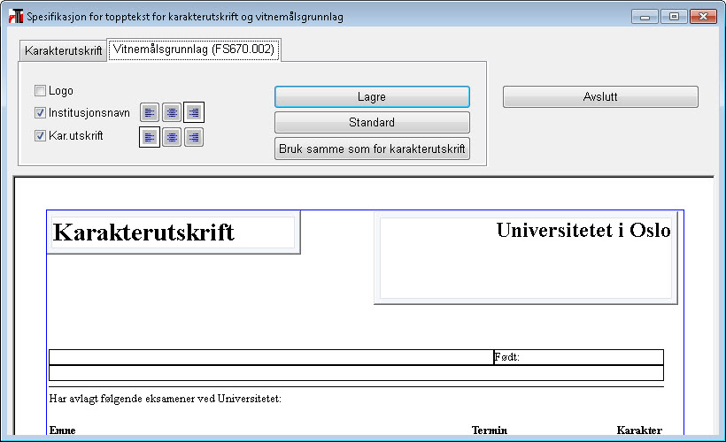Screen dimensions: 726x442
Task: Uncheck the Kar.utskrift checkbox
Action: pos(40,135)
